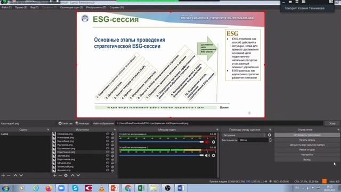Move the selected source down in Источники
This screenshot has height=192, width=341.
coord(78,175)
